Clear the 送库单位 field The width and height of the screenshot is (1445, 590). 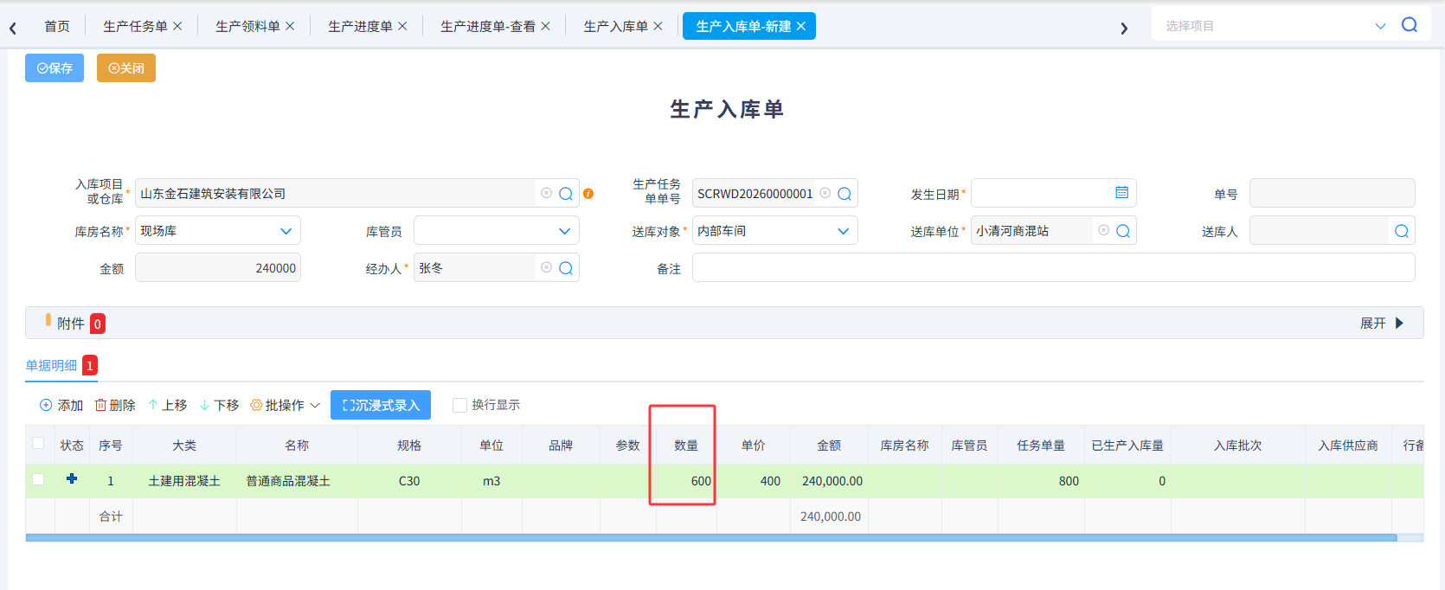[1103, 230]
